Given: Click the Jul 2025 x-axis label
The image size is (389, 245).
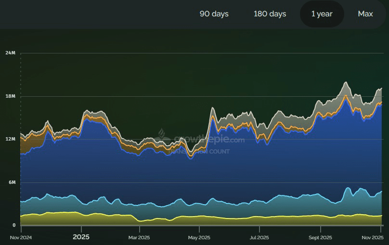Looking at the screenshot, I should coord(259,237).
